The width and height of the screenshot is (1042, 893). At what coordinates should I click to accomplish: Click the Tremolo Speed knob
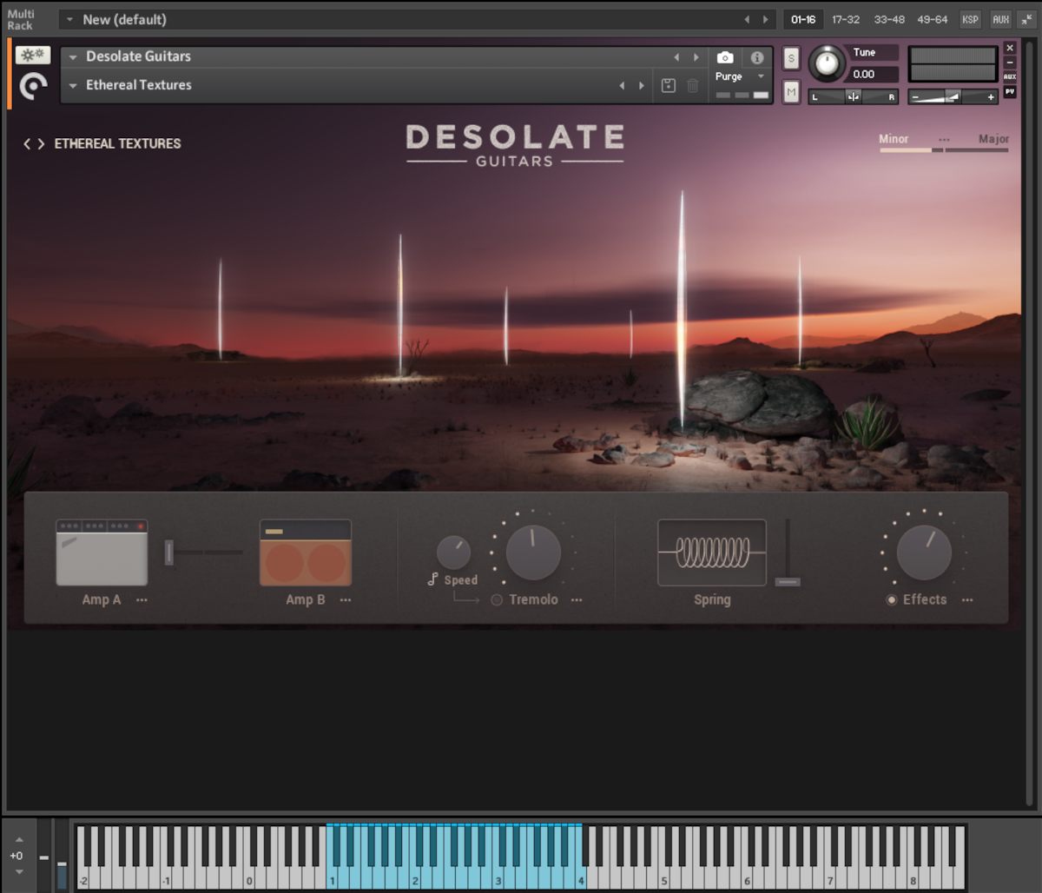453,552
